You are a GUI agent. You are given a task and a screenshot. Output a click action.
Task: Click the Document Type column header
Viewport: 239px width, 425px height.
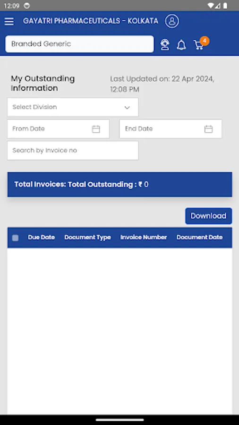pyautogui.click(x=87, y=237)
